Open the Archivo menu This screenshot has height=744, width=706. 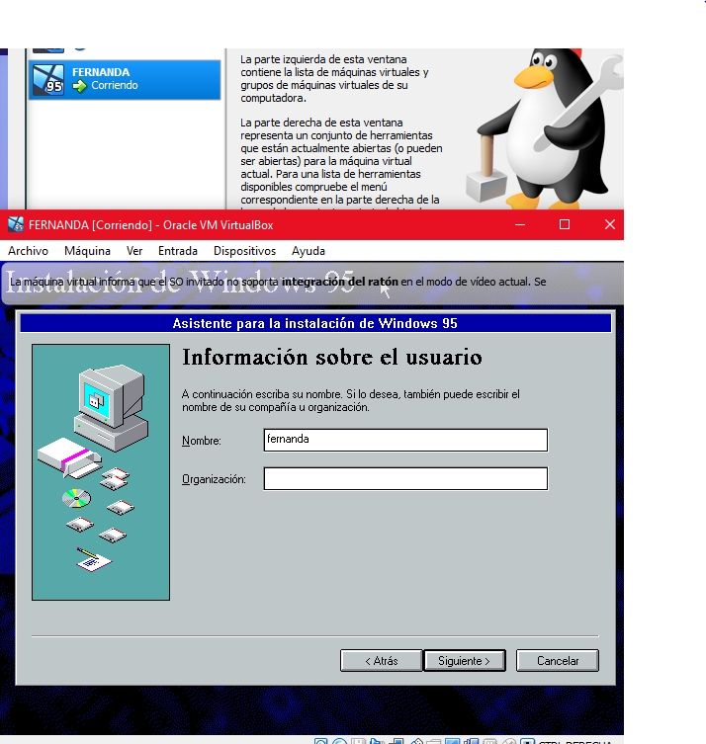pos(28,251)
